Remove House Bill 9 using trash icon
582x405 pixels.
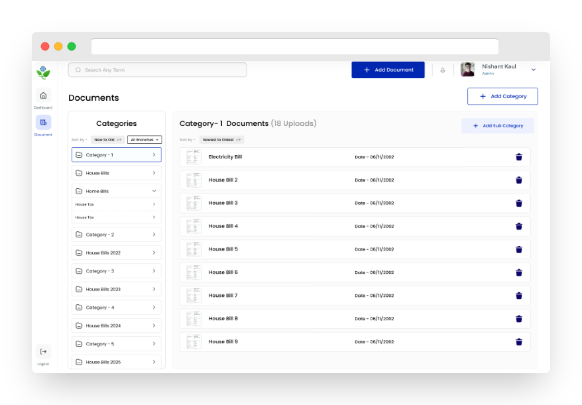tap(519, 342)
